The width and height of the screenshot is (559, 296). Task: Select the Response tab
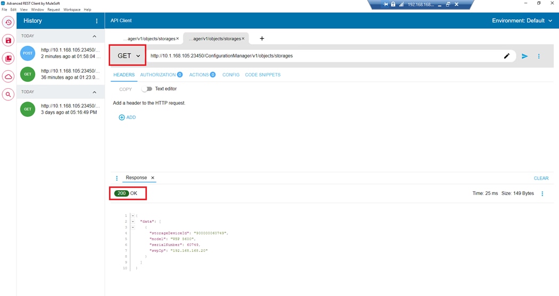coord(136,177)
